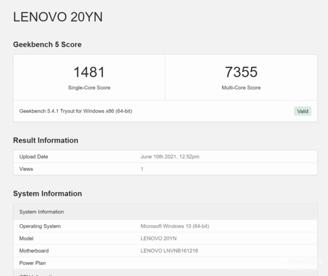
Task: Click the multi-core score 7355
Action: pyautogui.click(x=241, y=72)
